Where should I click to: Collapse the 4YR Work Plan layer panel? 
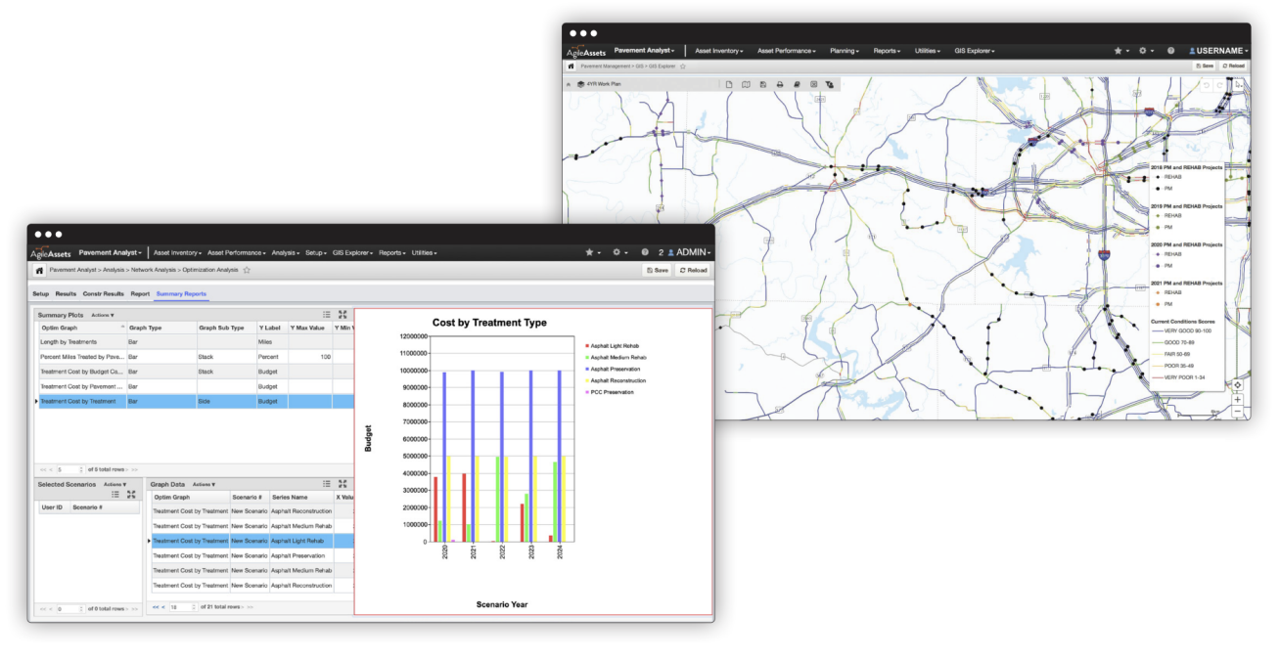tap(569, 84)
